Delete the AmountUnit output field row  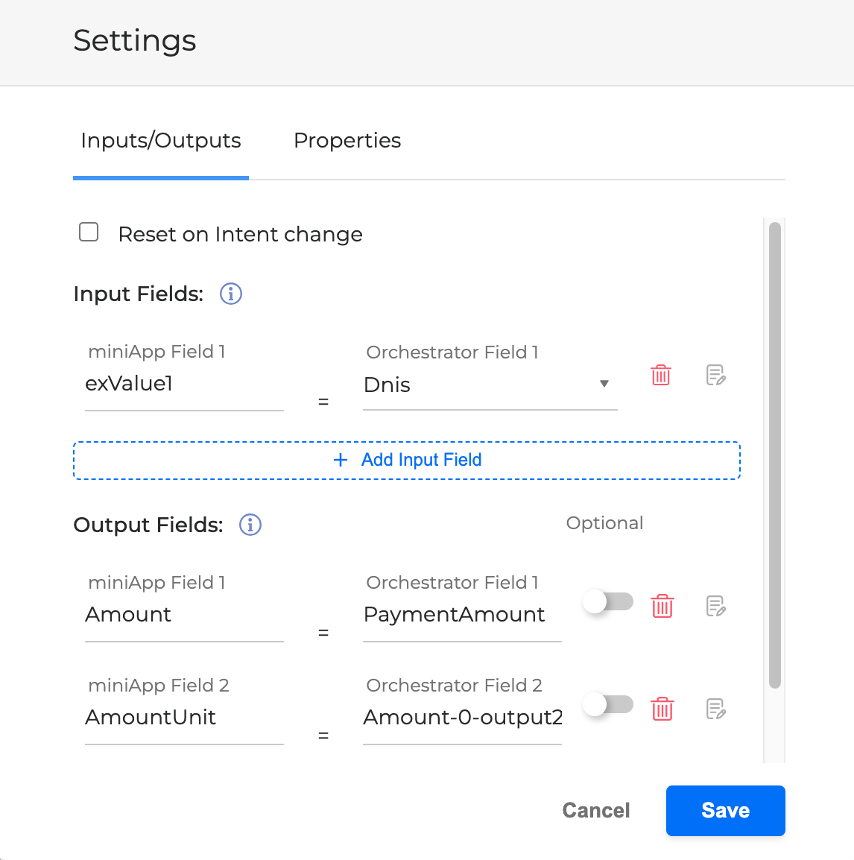click(662, 709)
